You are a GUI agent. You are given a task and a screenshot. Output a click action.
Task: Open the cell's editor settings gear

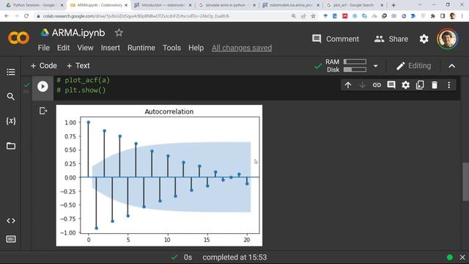(405, 85)
